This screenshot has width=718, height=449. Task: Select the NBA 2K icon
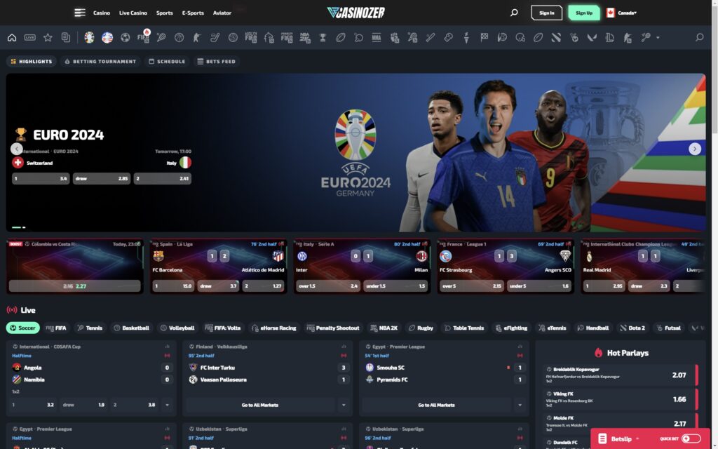305,38
